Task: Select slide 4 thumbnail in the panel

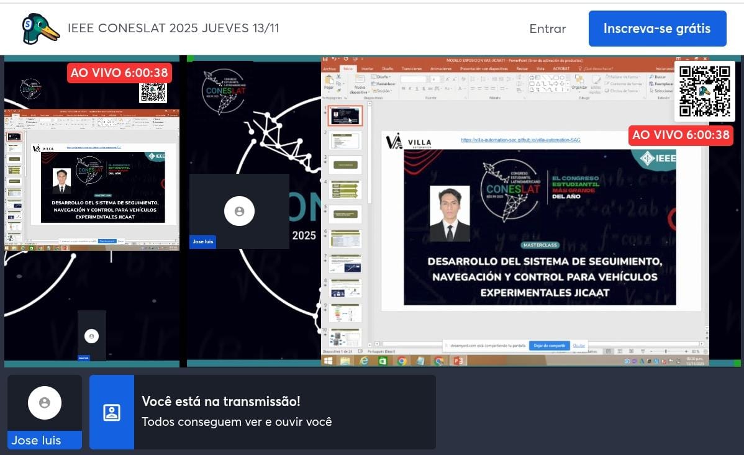Action: [345, 189]
